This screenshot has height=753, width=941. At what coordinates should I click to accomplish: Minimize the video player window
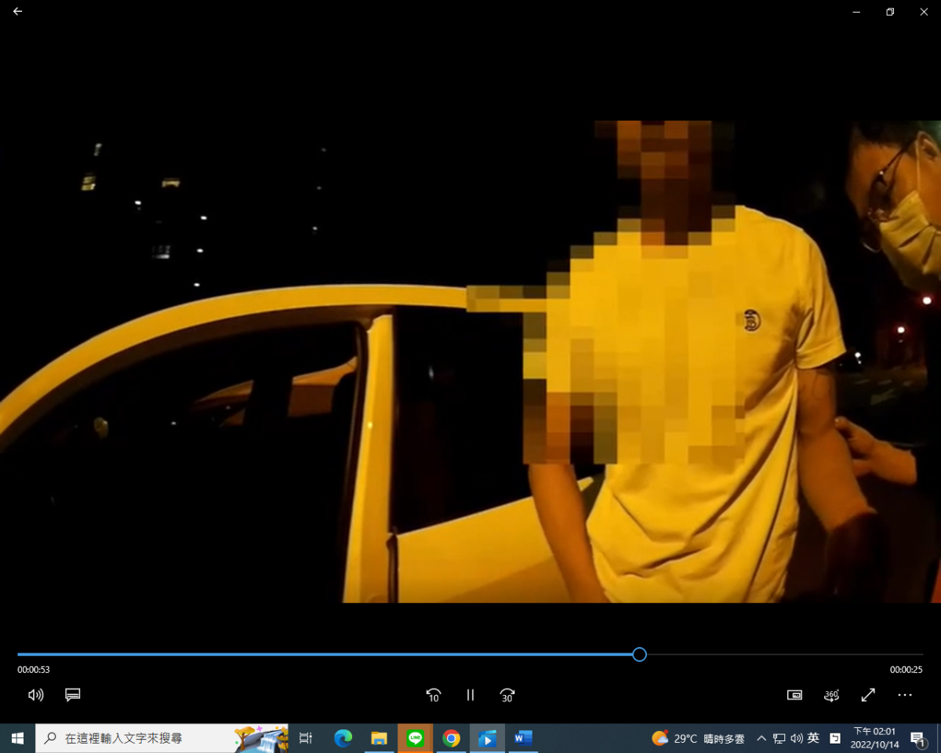856,12
